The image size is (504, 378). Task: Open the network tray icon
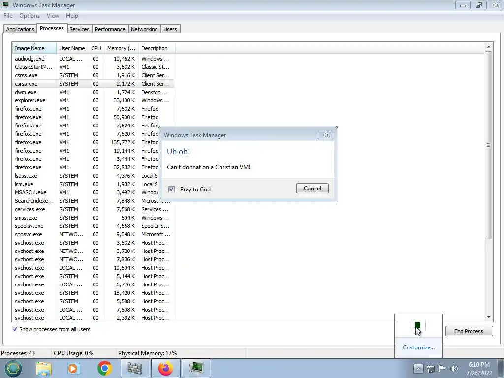(430, 369)
